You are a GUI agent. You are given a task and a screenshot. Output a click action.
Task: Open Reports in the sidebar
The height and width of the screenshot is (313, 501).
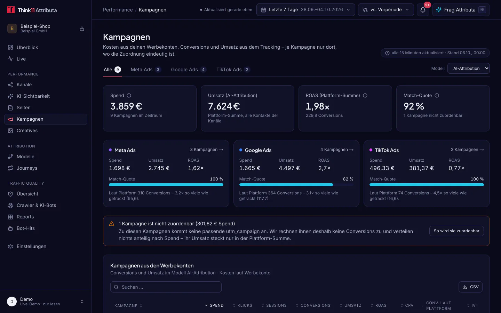[x=46, y=217]
